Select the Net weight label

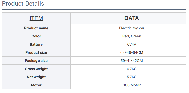click(36, 77)
